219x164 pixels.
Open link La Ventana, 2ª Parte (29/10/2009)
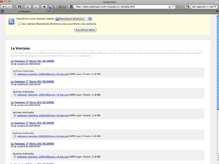(x=32, y=123)
